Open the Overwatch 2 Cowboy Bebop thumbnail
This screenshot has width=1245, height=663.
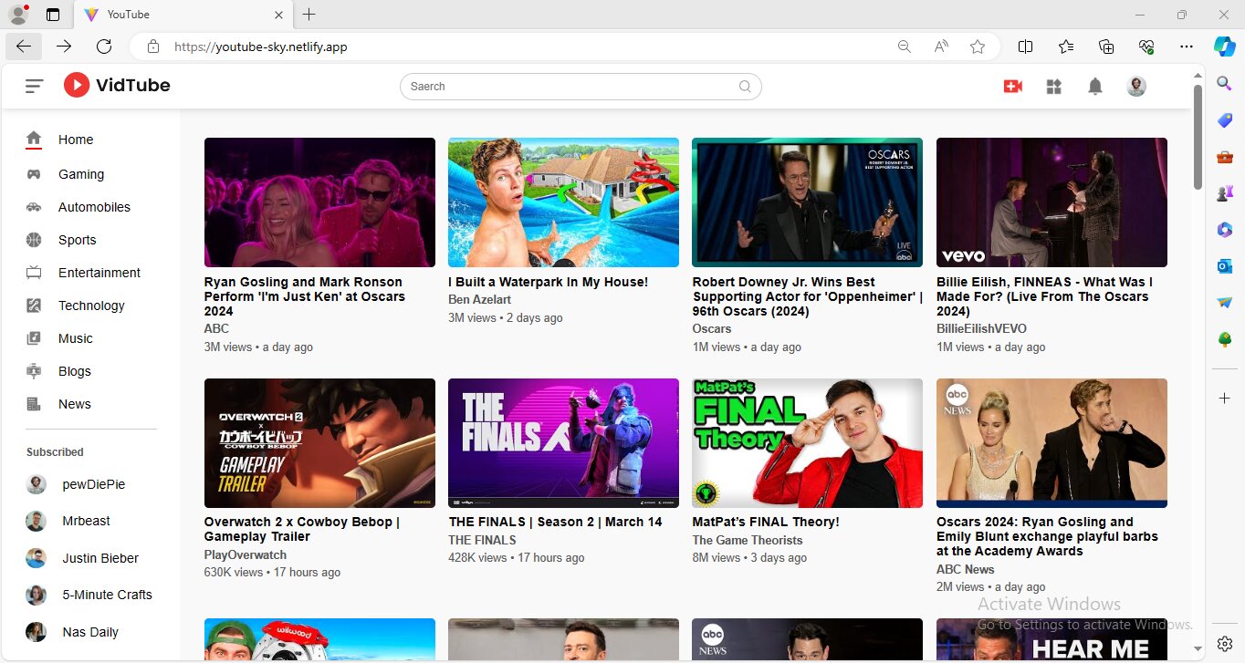click(319, 443)
